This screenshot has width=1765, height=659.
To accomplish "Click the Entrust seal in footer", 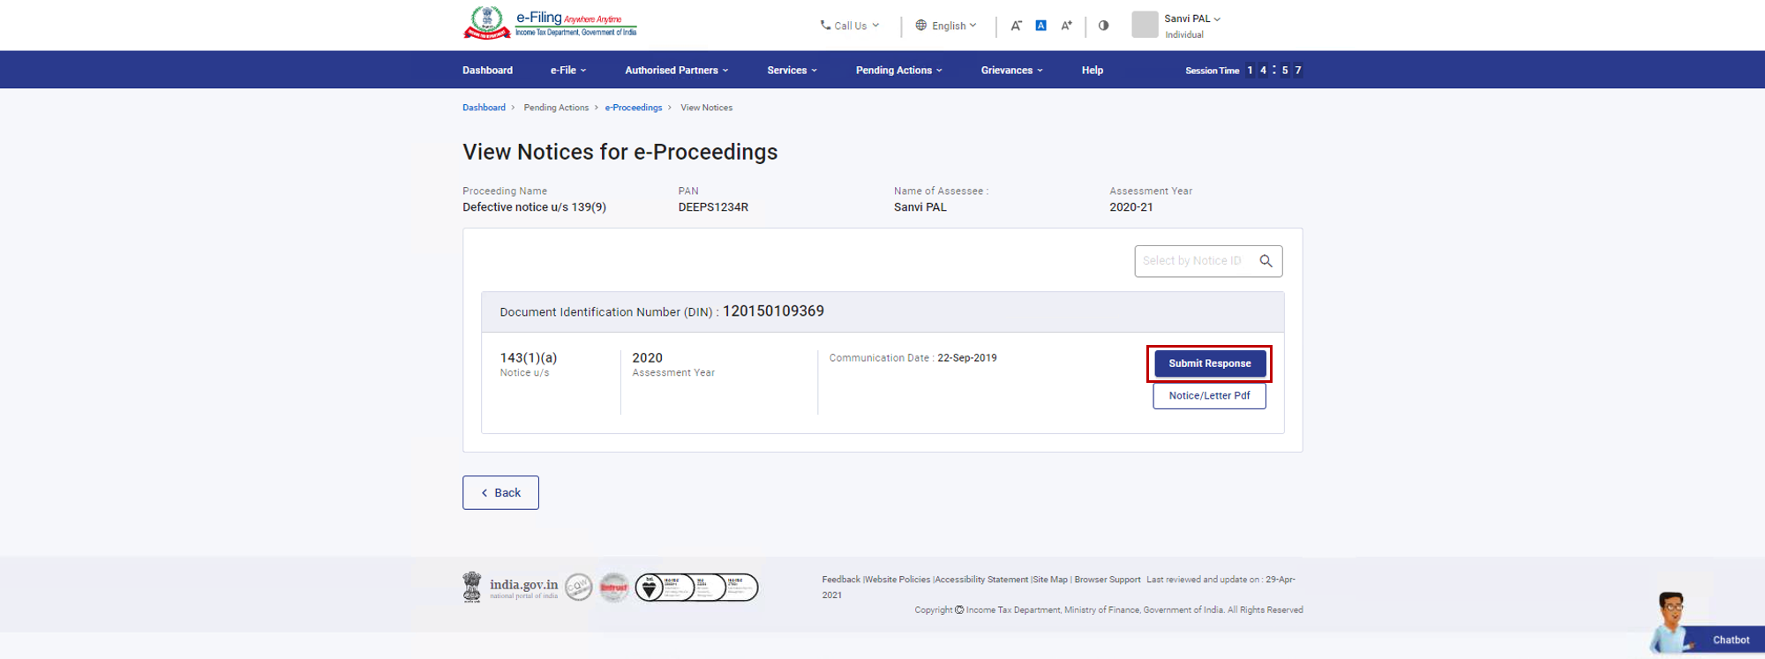I will coord(614,588).
